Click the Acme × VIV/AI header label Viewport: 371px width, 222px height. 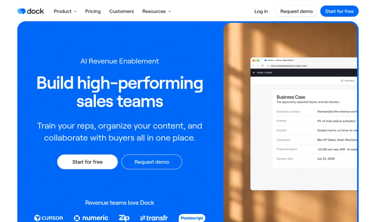pyautogui.click(x=264, y=73)
